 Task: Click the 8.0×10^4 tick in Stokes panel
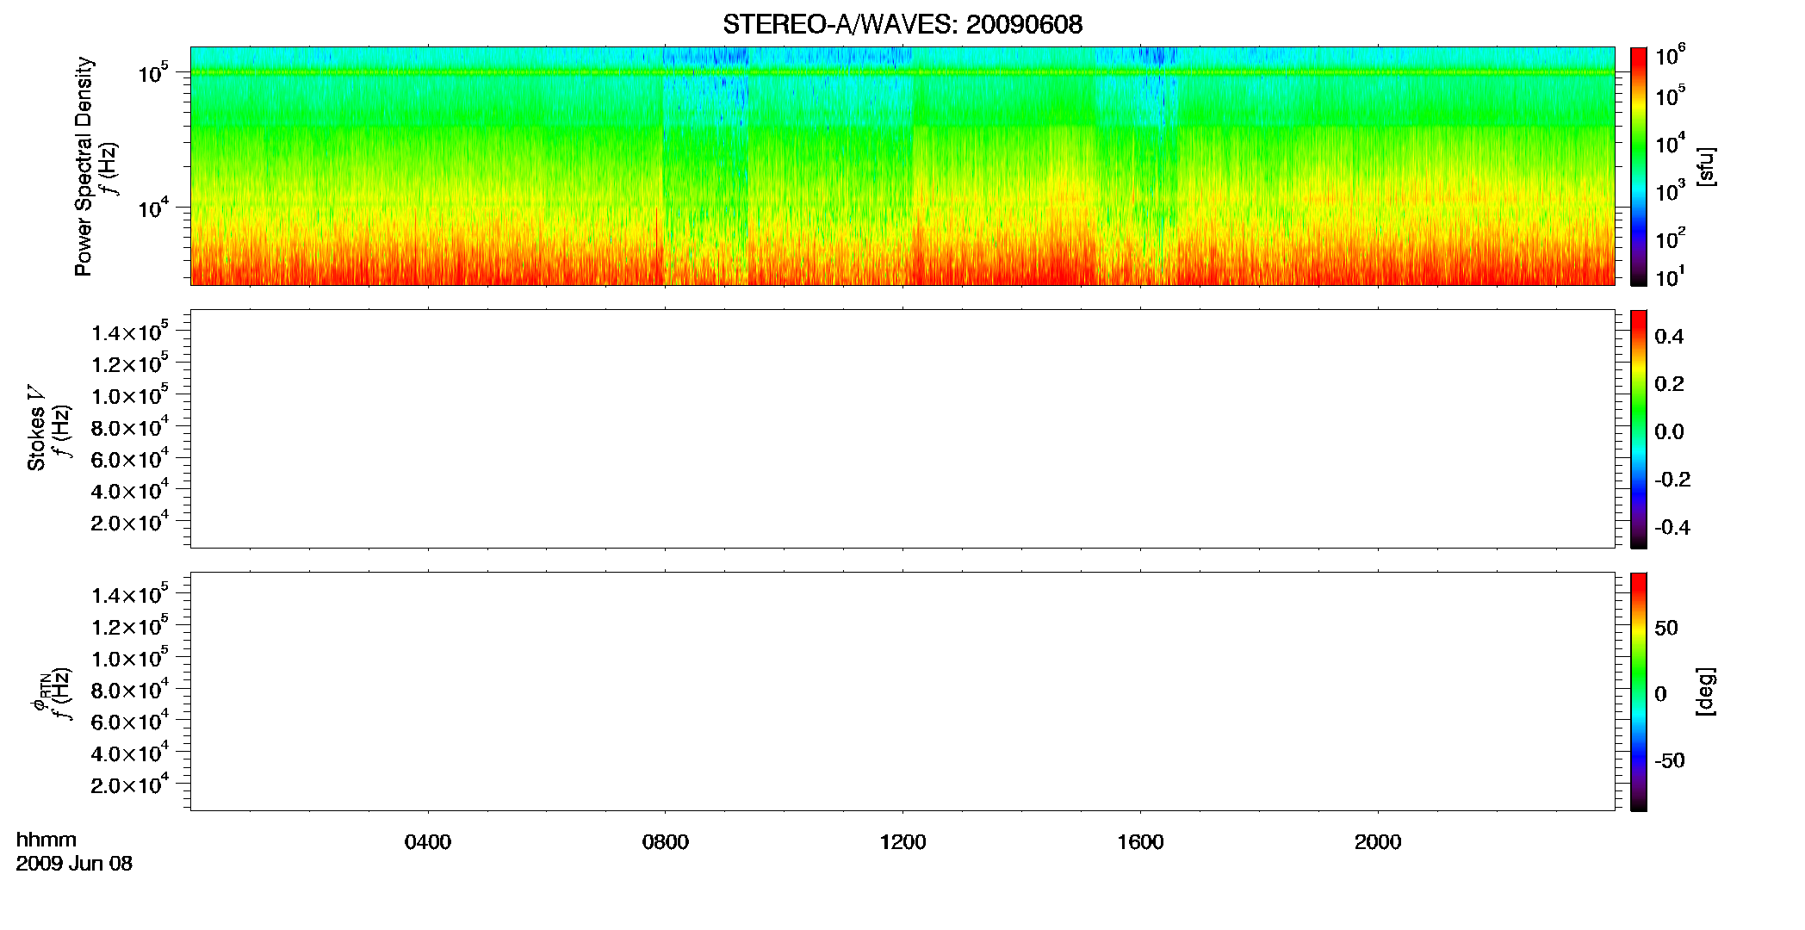(130, 427)
